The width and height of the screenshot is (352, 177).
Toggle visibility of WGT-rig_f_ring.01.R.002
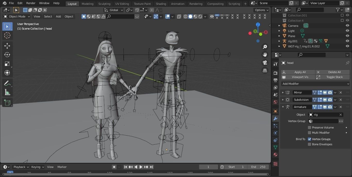pos(347,46)
